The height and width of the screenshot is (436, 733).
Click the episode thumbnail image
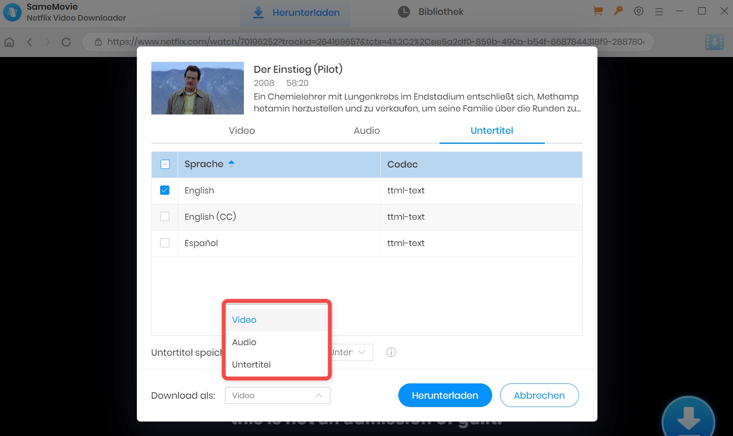coord(197,88)
